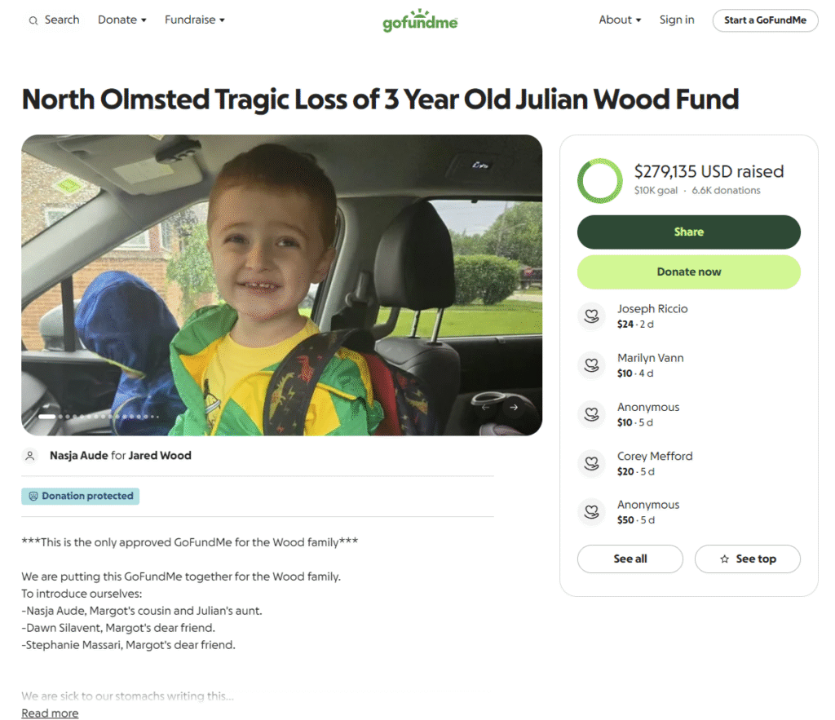Click star icon in See top button
The width and height of the screenshot is (835, 720).
(x=724, y=559)
